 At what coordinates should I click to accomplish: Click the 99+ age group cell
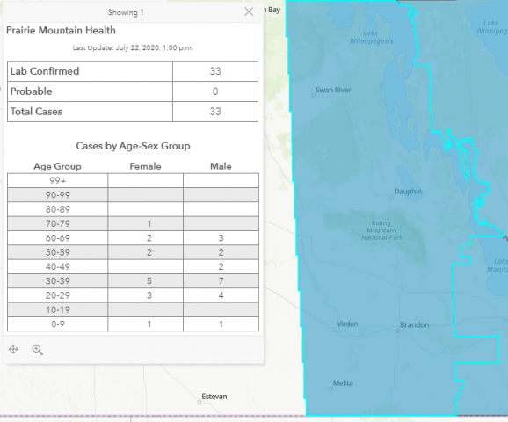pos(58,180)
